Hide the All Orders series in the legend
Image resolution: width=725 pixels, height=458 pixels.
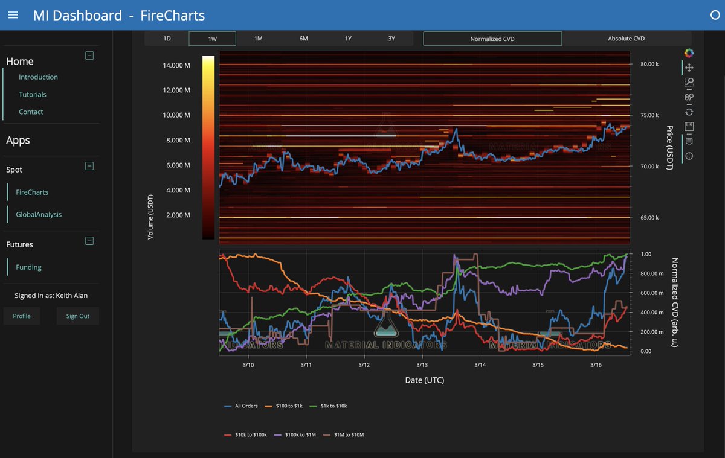[244, 406]
